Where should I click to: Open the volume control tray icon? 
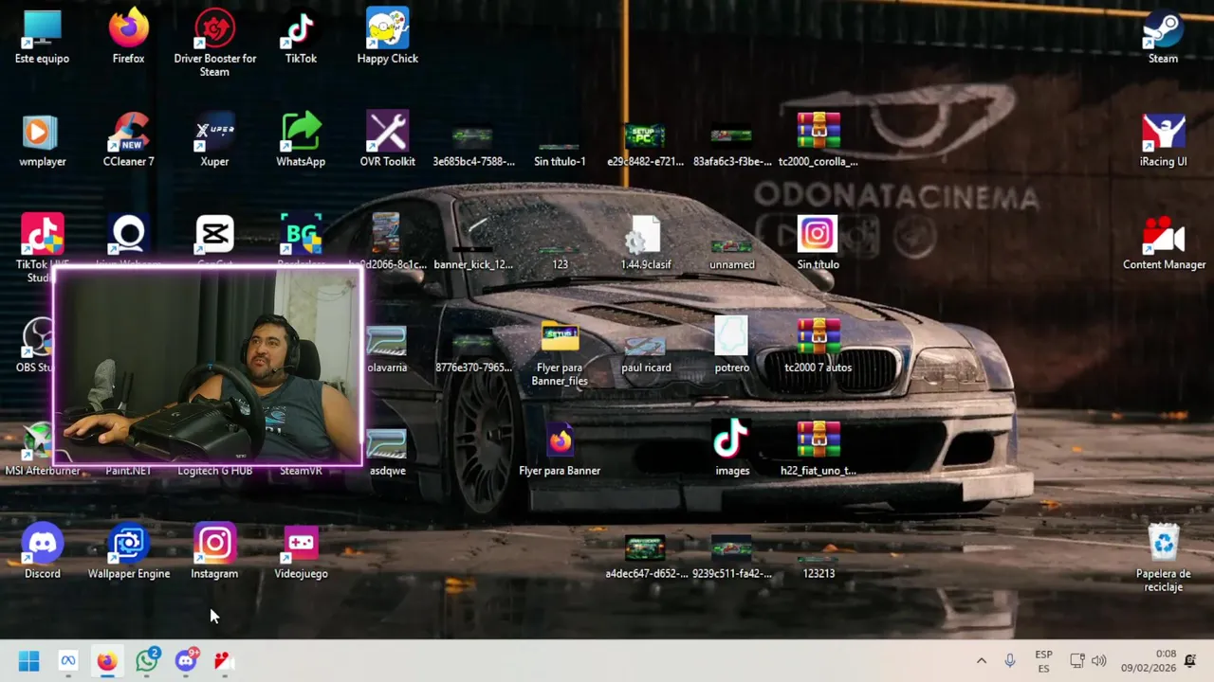1099,660
